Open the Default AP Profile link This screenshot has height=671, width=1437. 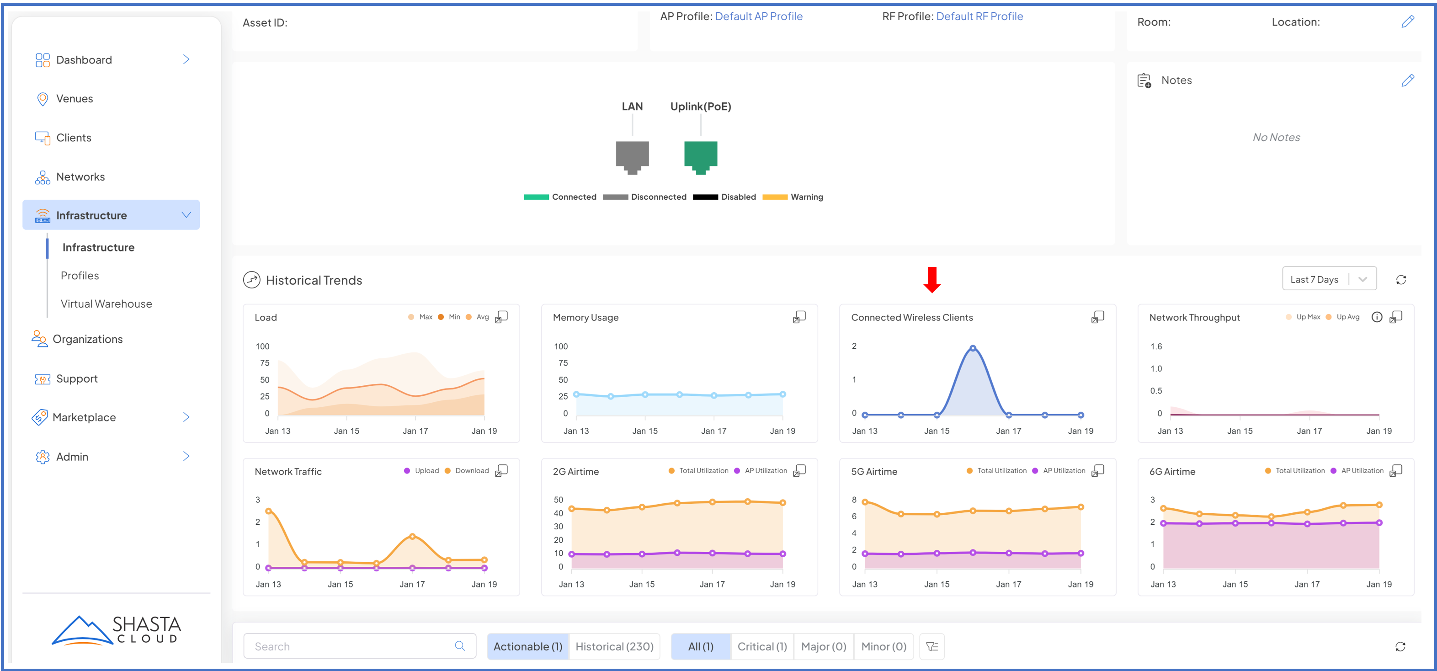(758, 16)
